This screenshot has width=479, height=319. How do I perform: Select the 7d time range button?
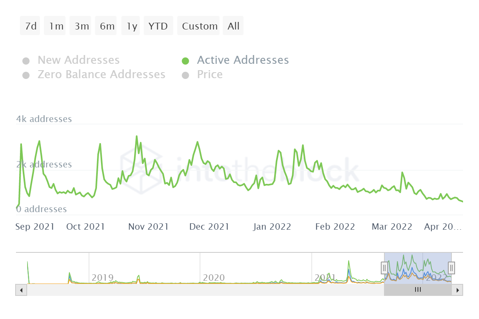(x=30, y=26)
